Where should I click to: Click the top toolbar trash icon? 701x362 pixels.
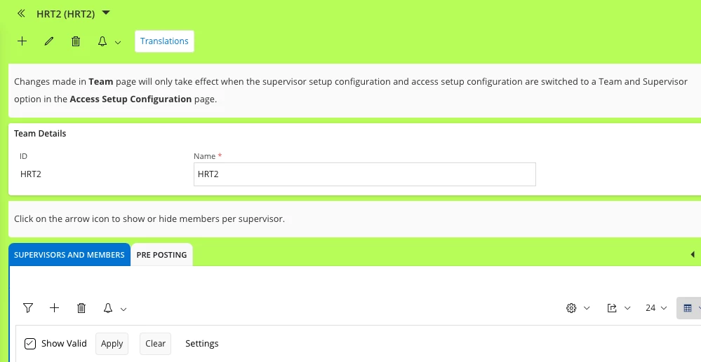tap(76, 41)
